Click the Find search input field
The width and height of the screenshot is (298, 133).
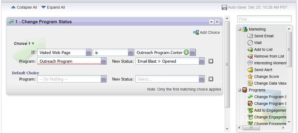(x=264, y=19)
